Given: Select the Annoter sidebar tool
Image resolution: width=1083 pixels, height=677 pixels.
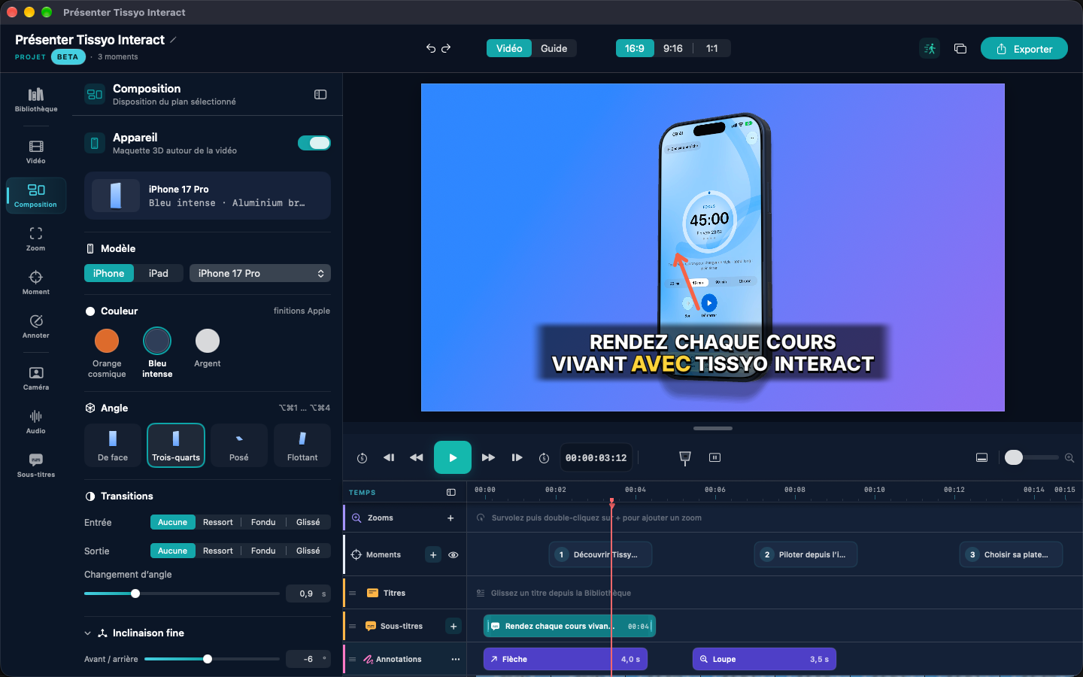Looking at the screenshot, I should tap(36, 326).
